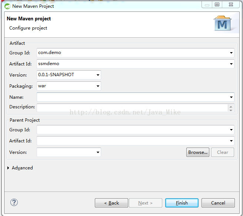Screen dimensions: 243x216
Task: Click the Back button
Action: pos(111,203)
